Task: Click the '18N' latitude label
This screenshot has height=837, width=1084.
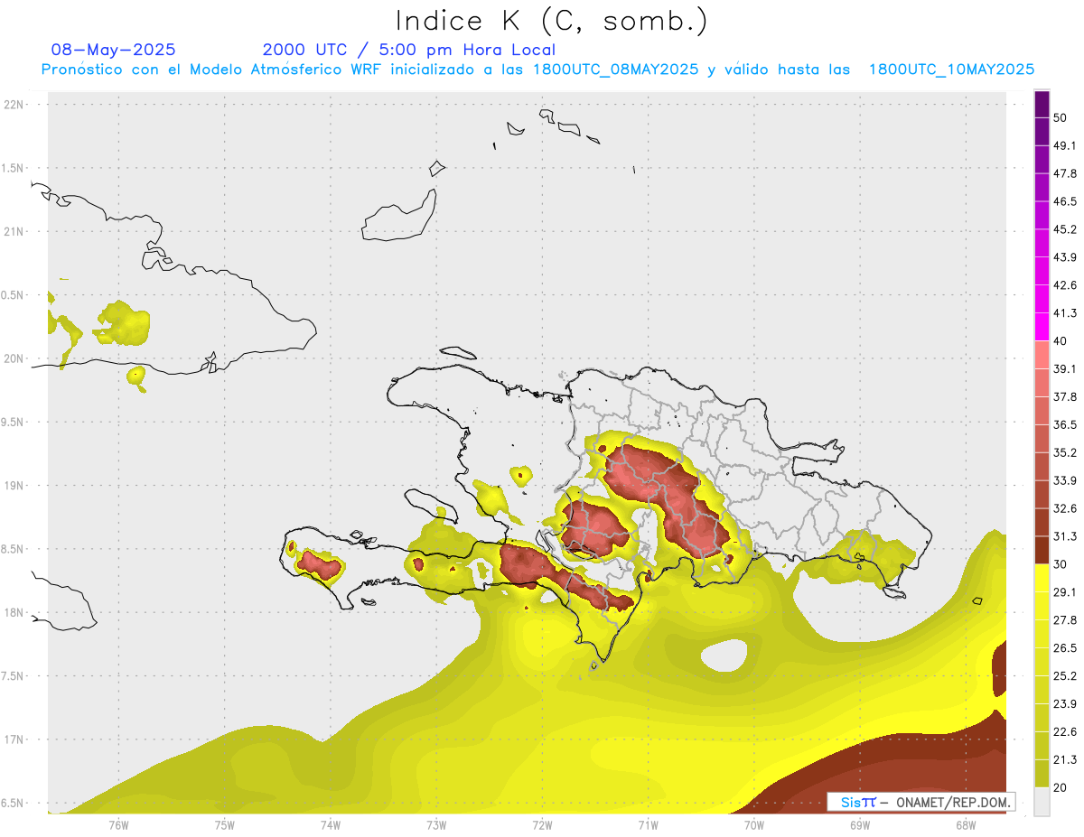Action: pyautogui.click(x=14, y=613)
